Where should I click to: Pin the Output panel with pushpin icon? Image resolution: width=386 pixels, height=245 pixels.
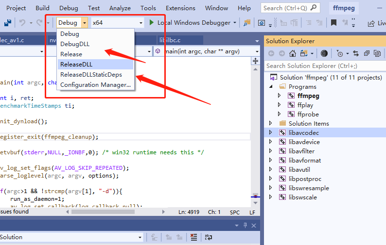(245, 226)
